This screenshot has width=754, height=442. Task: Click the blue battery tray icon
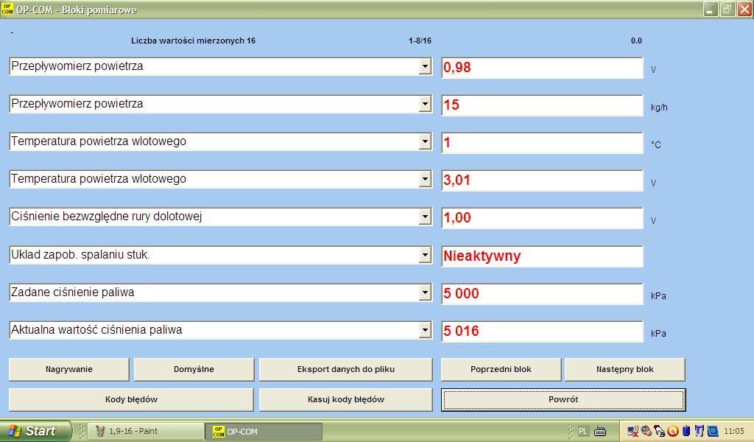[686, 431]
